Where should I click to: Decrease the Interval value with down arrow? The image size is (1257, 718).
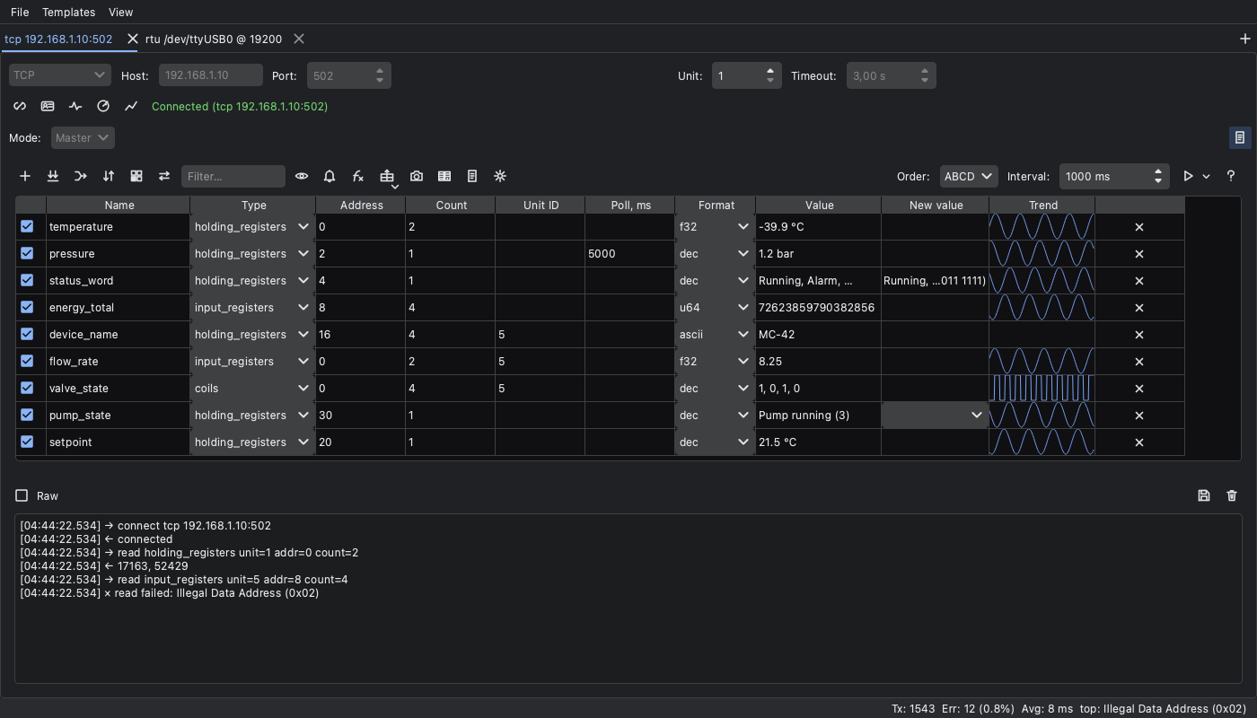1159,181
